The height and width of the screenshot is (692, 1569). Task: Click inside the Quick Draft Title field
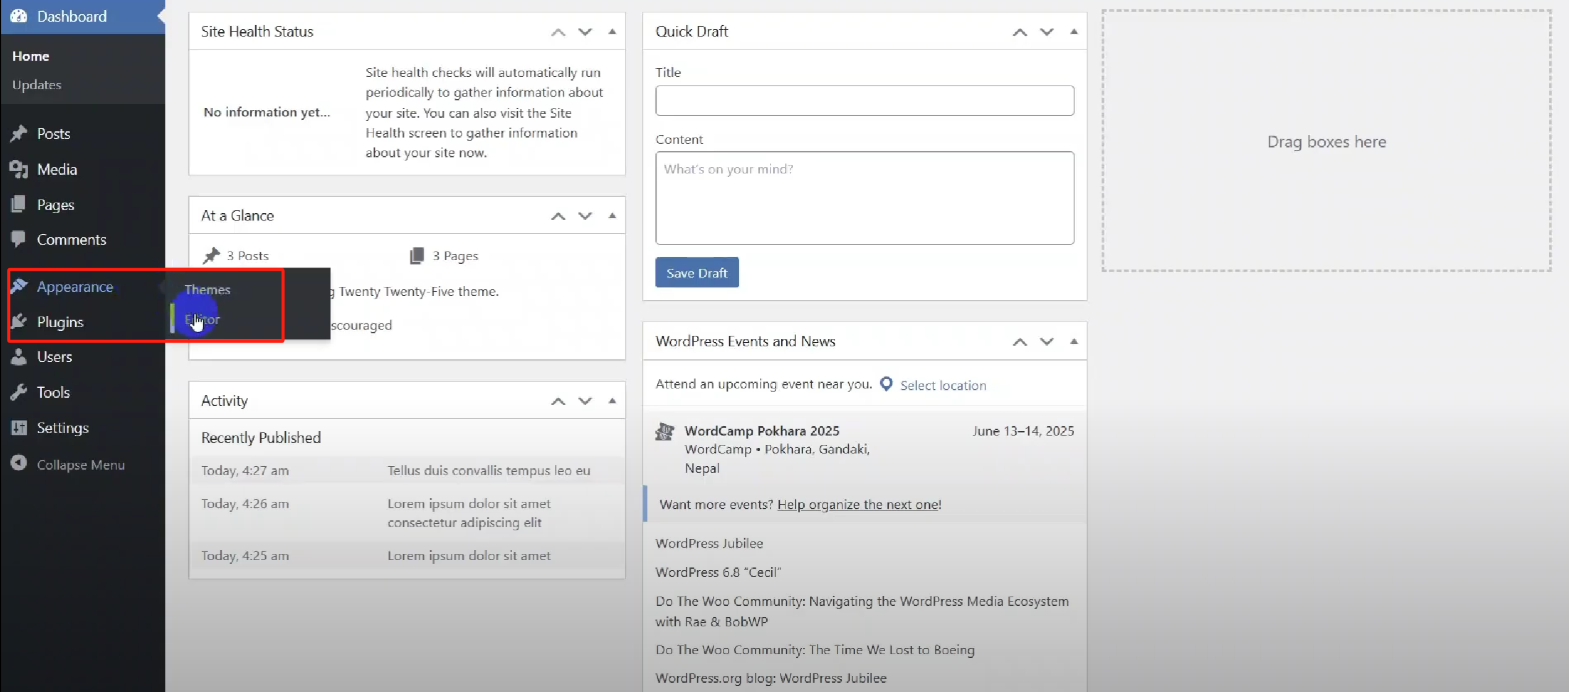864,100
